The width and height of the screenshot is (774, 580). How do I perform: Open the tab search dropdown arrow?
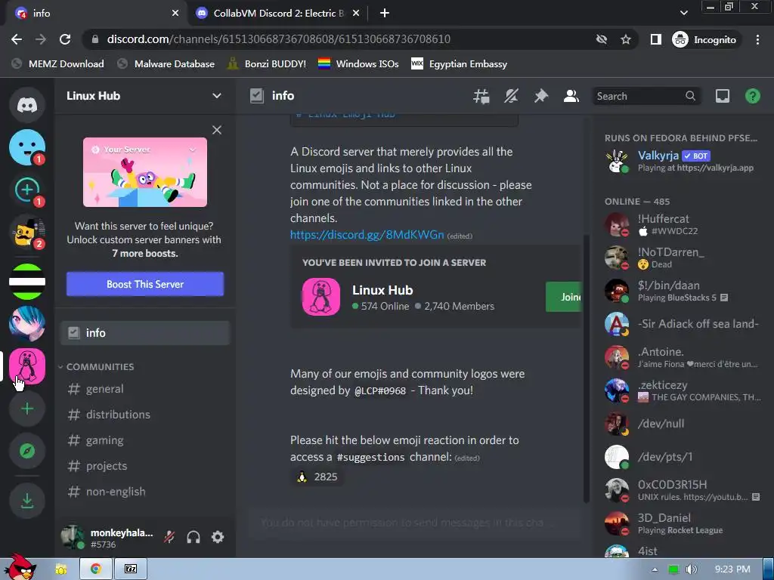[683, 13]
